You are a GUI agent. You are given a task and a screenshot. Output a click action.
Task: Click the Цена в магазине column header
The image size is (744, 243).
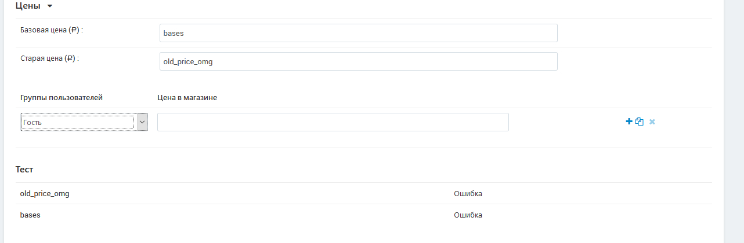click(187, 98)
